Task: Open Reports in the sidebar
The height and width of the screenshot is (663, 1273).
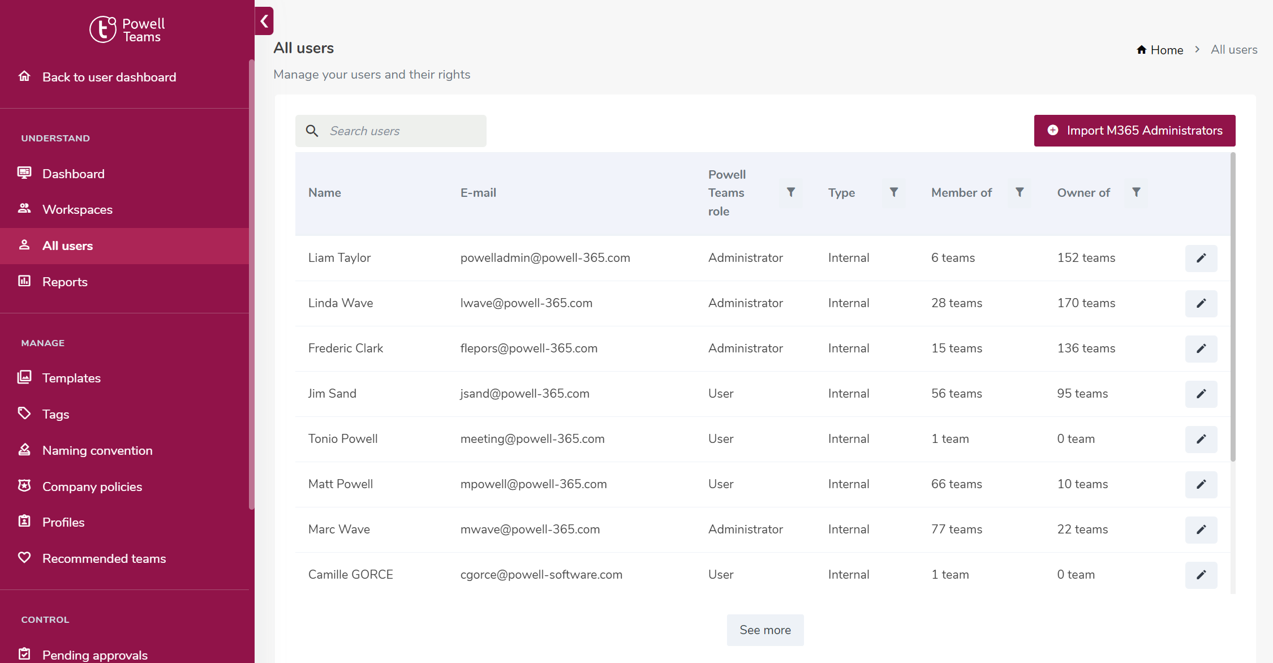Action: point(124,282)
